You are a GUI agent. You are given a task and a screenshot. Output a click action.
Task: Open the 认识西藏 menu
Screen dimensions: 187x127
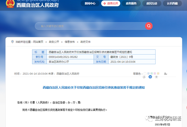(x=172, y=3)
